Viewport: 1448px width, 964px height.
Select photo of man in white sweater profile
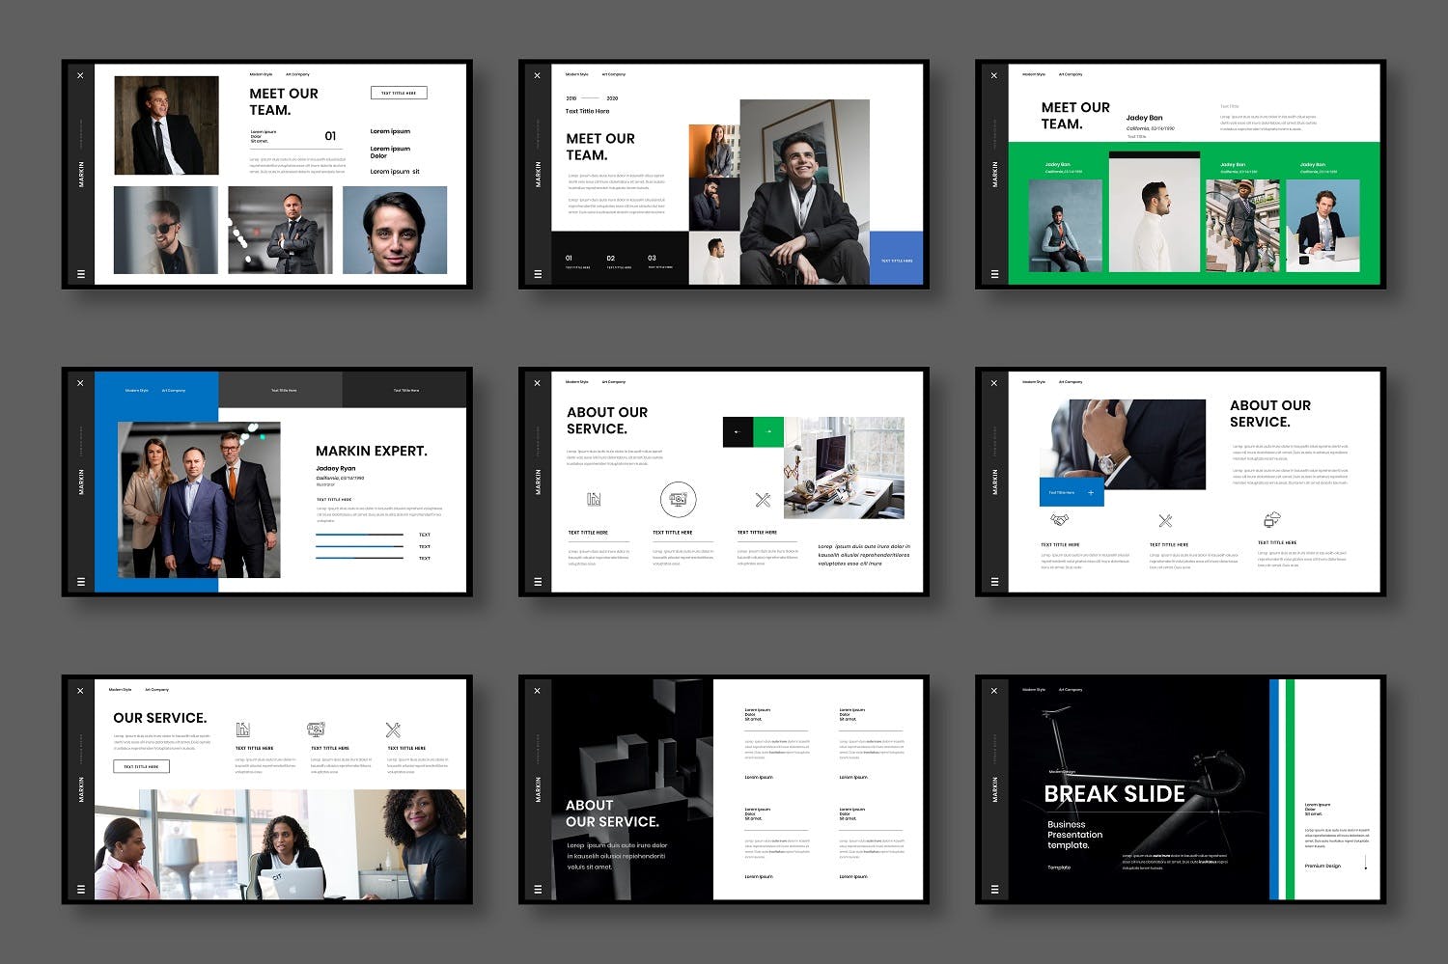coord(1155,215)
